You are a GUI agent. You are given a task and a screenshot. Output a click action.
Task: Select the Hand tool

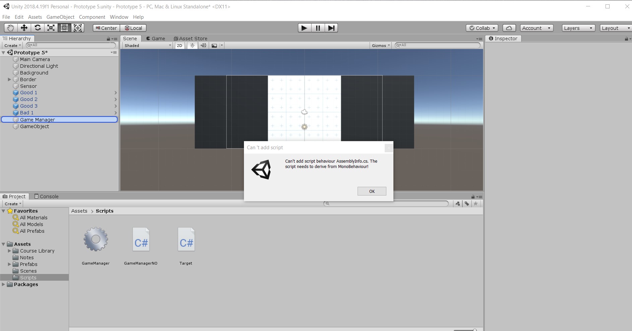click(x=11, y=28)
